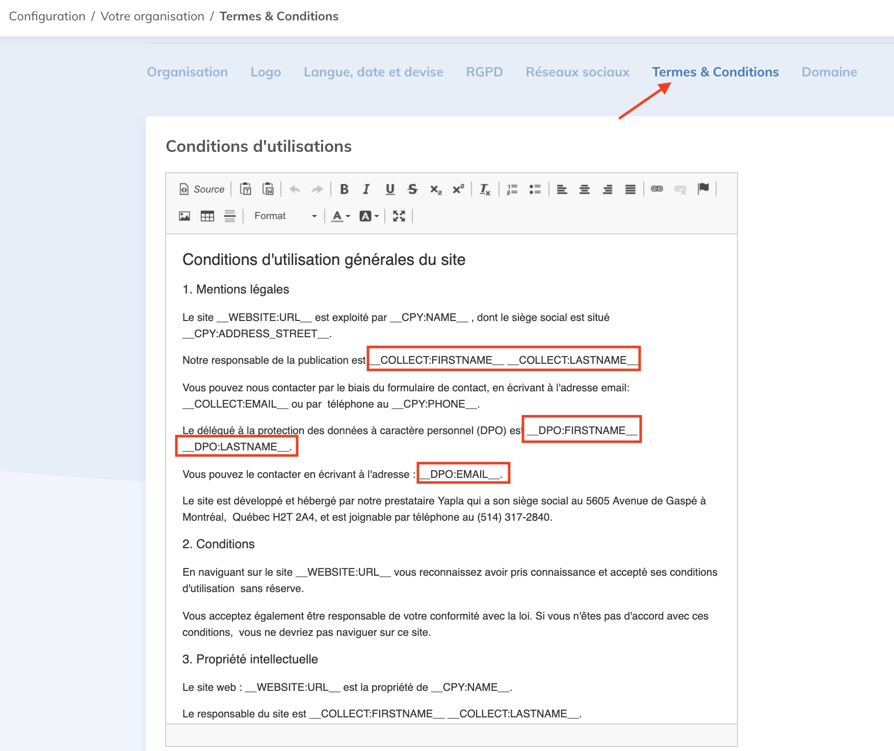The image size is (894, 751).
Task: Maximize the editor
Action: point(399,216)
